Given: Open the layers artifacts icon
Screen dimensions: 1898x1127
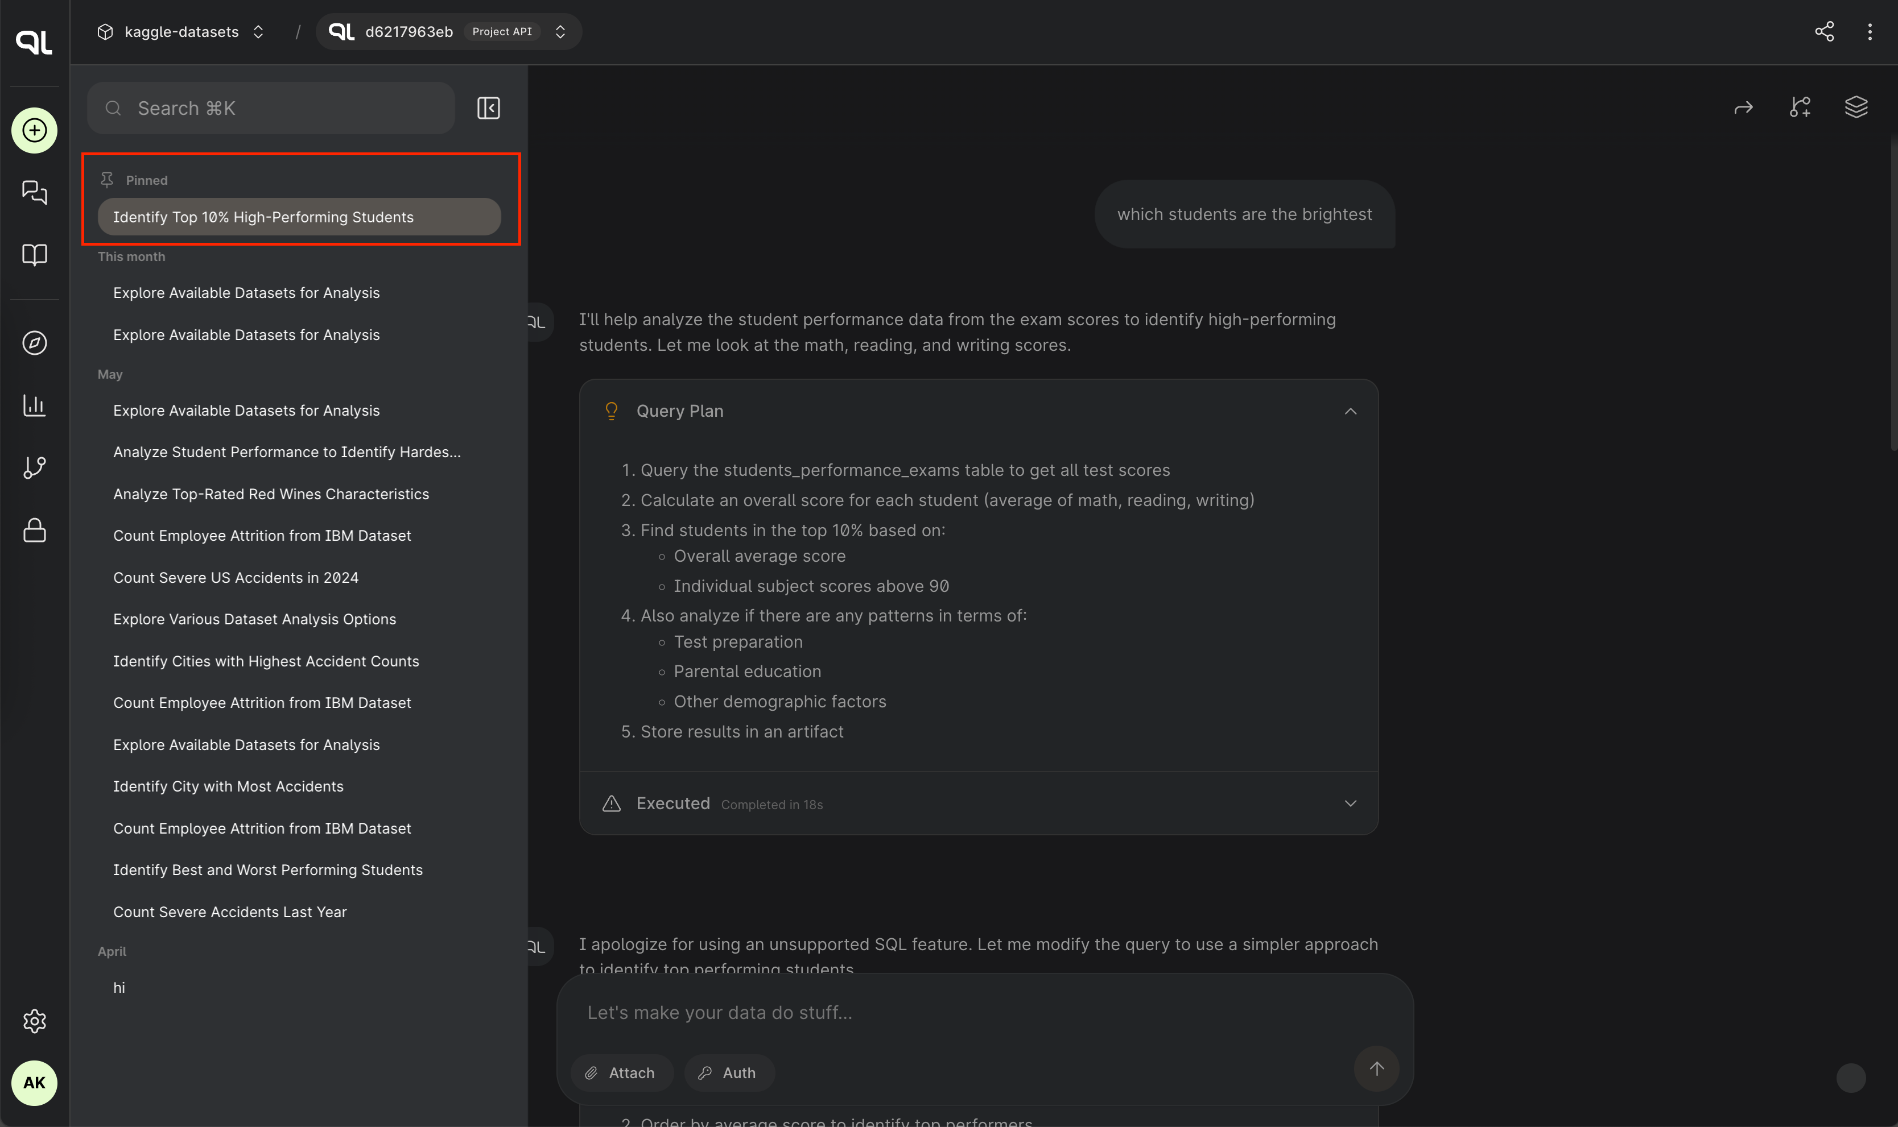Looking at the screenshot, I should point(1856,107).
